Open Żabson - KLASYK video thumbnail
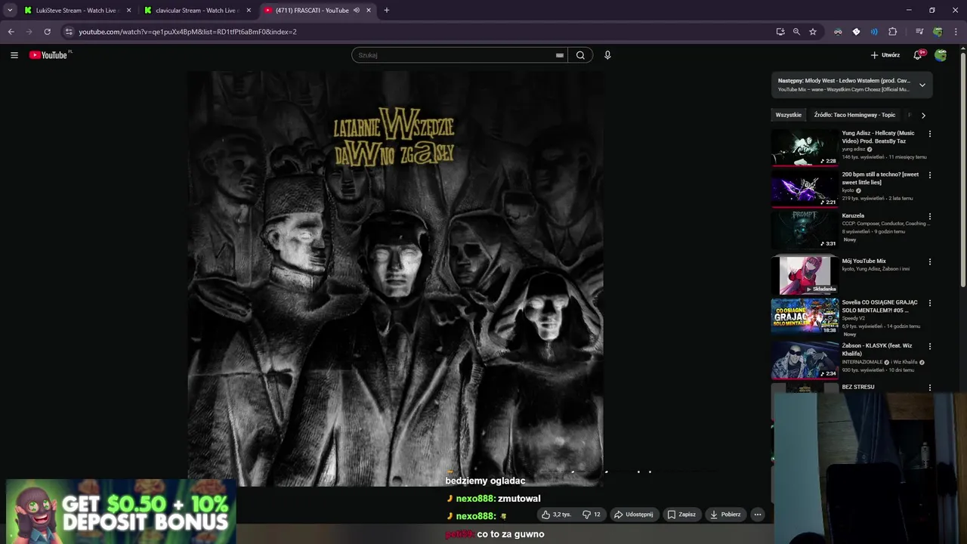 pos(805,360)
